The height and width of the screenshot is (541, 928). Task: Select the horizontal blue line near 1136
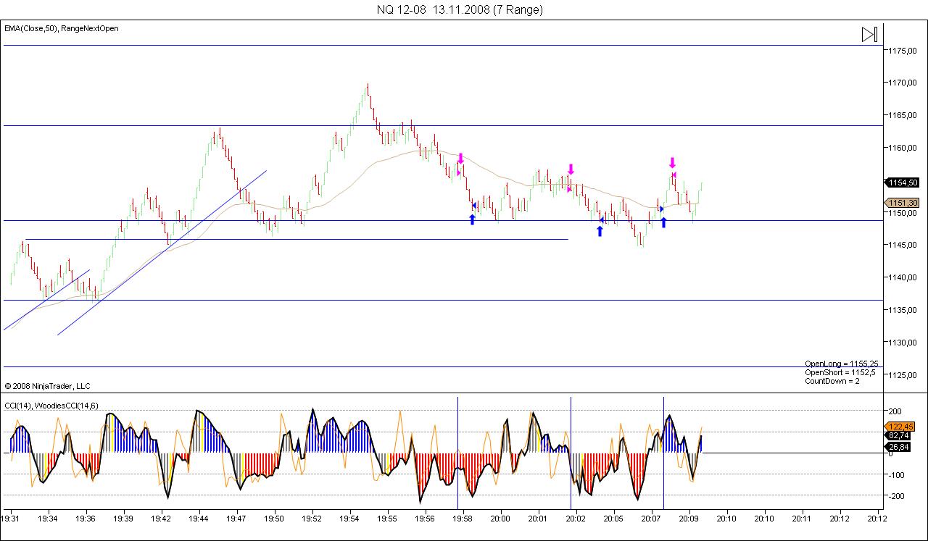pyautogui.click(x=443, y=300)
